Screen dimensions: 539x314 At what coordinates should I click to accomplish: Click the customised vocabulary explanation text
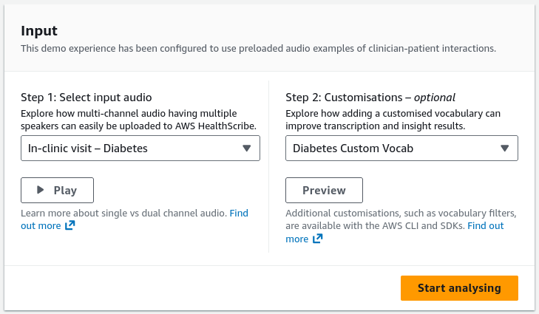pos(393,120)
